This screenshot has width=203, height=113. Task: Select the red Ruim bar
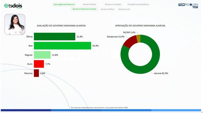point(39,64)
